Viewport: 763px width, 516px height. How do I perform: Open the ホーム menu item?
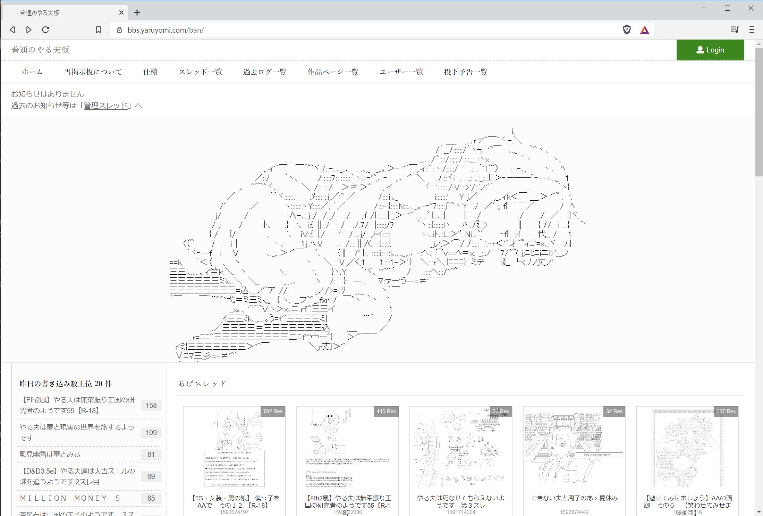coord(32,72)
